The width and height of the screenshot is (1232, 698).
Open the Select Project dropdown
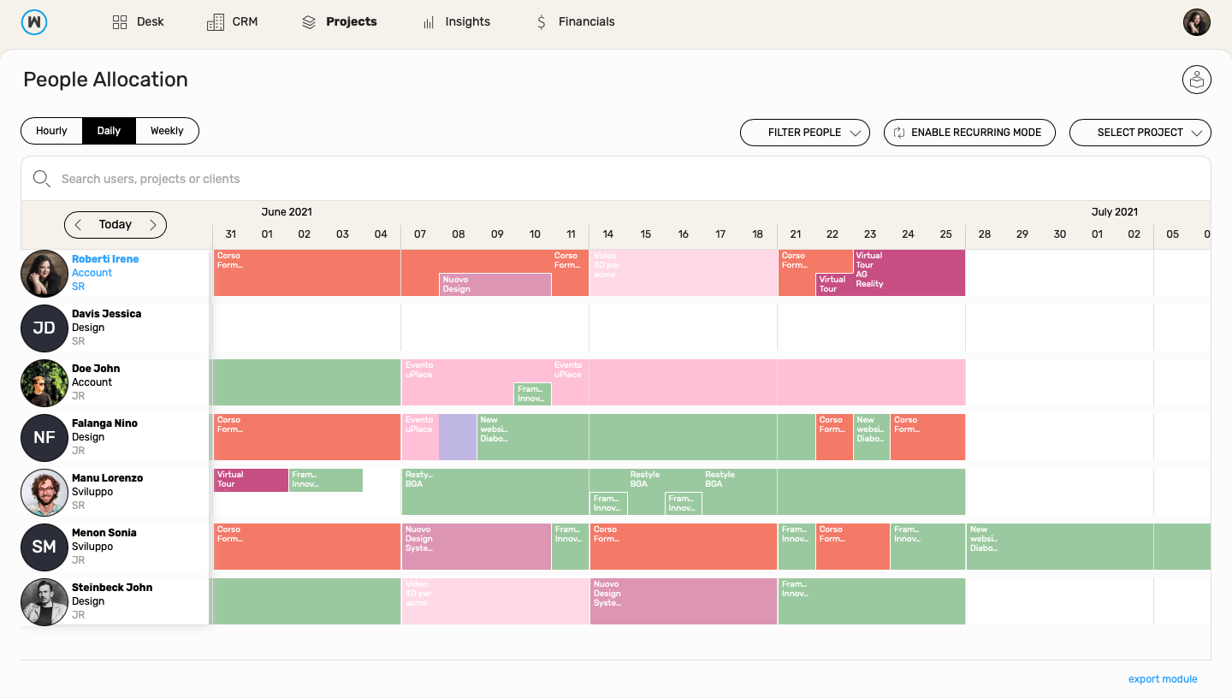(x=1140, y=133)
